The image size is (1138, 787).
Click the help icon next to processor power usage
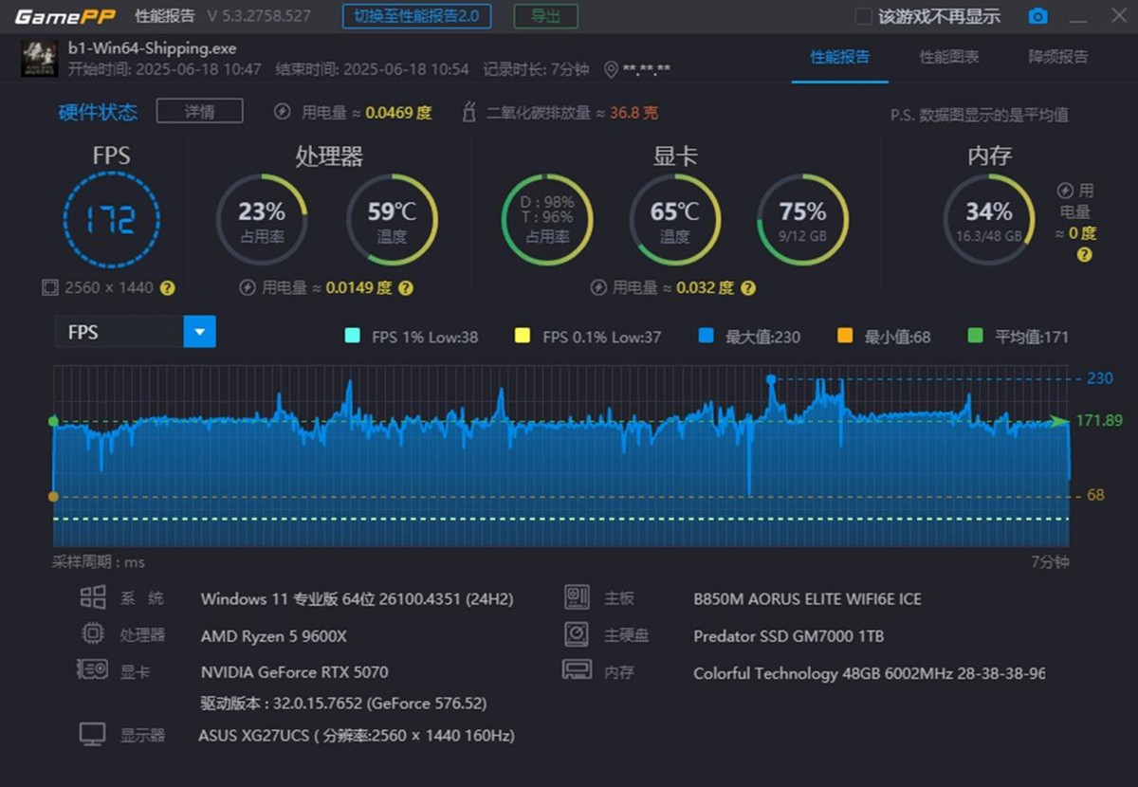pos(405,287)
